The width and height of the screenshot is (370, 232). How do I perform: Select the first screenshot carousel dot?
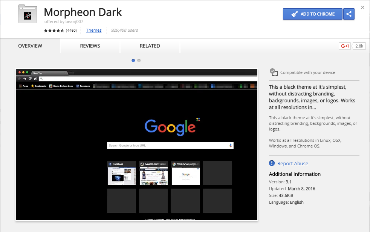pos(133,60)
